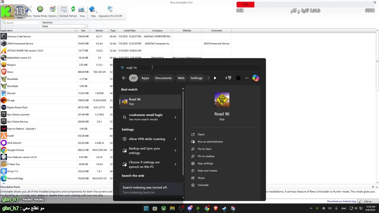Open Steam from the taskbar
This screenshot has width=379, height=213.
[x=224, y=209]
